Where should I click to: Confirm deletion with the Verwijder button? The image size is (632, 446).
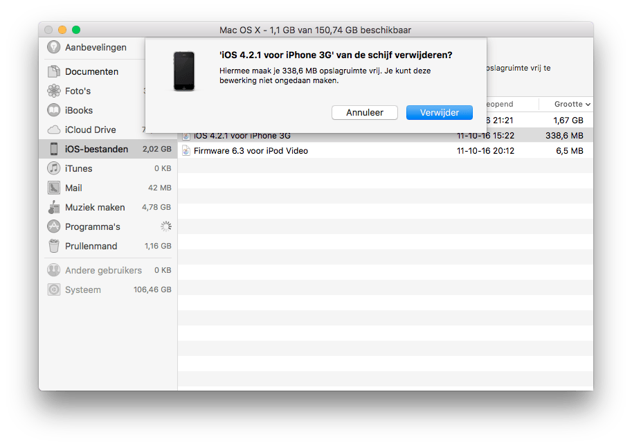pos(440,112)
